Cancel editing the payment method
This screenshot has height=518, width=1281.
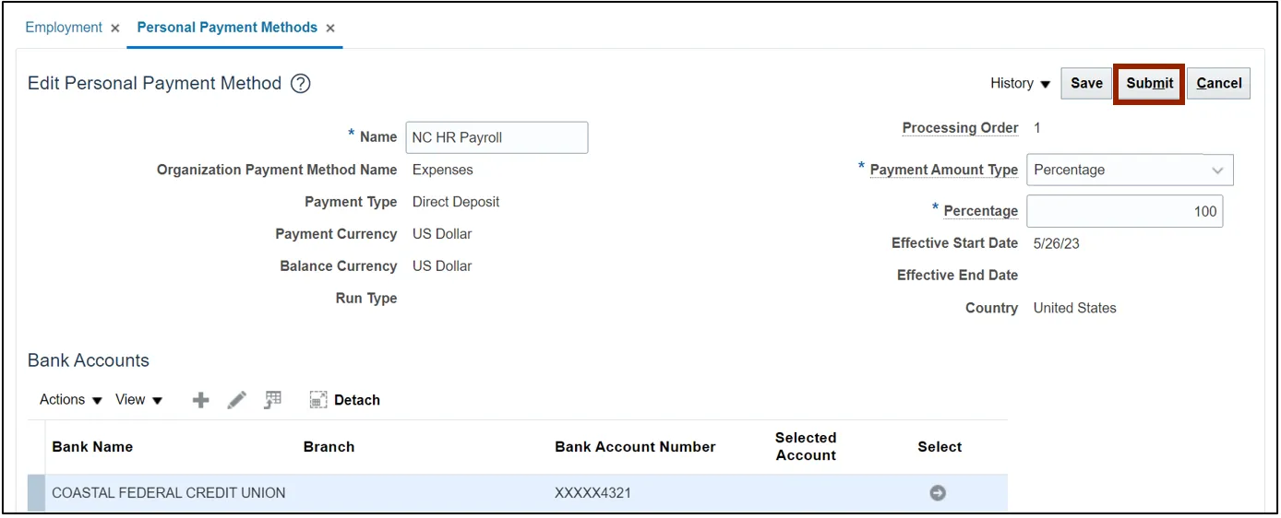coord(1219,83)
